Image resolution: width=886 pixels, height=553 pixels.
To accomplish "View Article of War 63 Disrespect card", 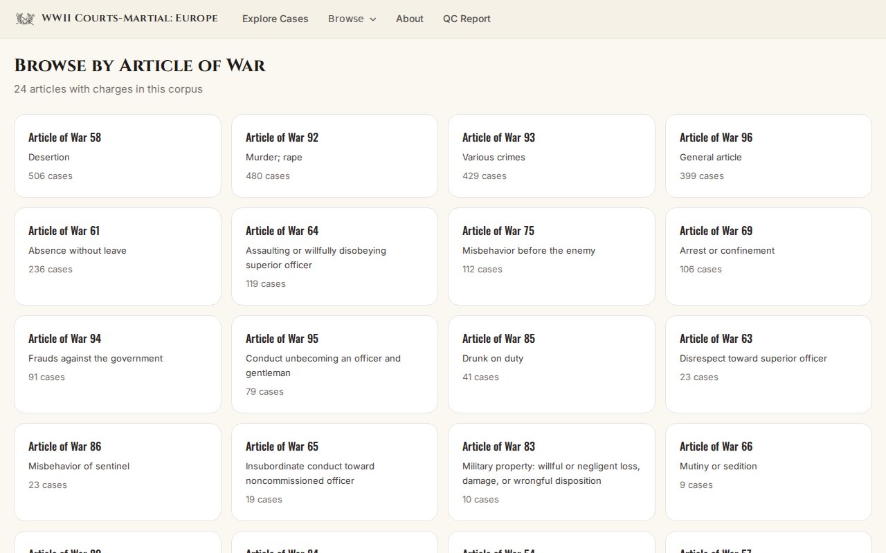I will [x=768, y=364].
